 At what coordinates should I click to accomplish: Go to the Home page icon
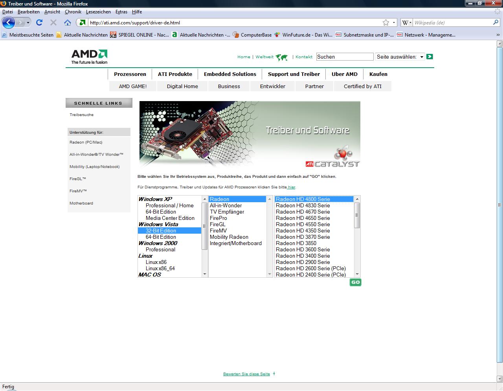point(68,22)
